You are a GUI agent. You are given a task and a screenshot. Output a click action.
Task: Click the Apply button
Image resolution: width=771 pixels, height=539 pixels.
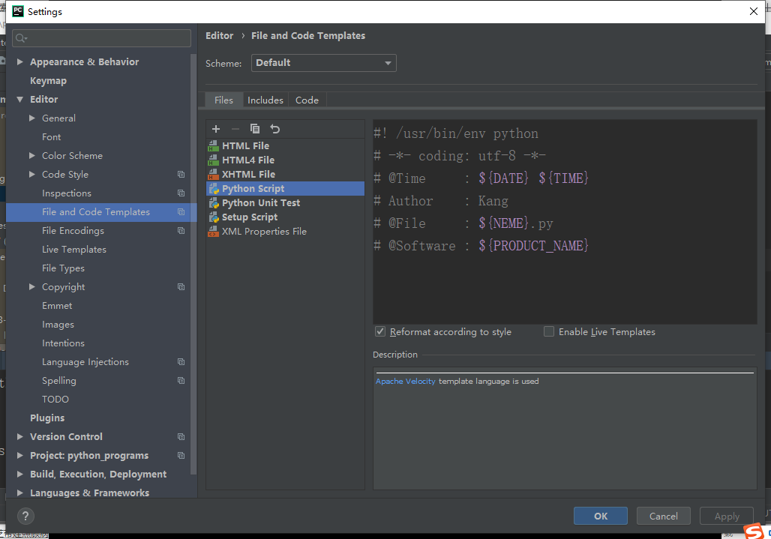(727, 516)
